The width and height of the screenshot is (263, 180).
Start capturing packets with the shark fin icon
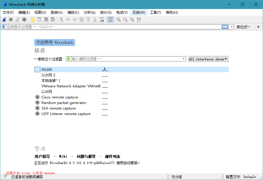point(4,20)
